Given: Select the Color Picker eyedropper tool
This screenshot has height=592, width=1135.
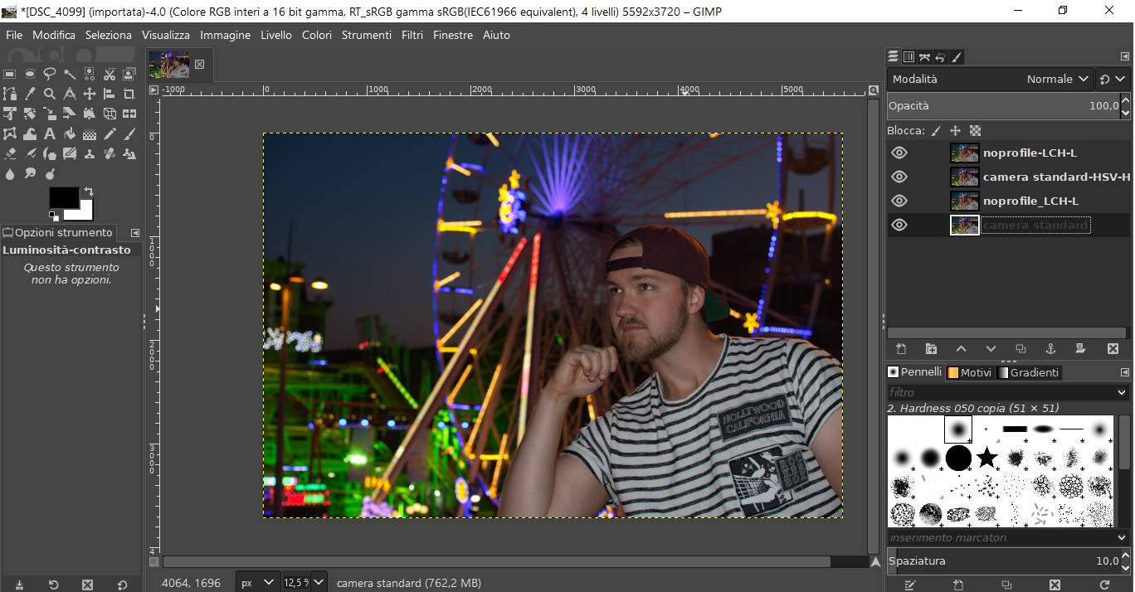Looking at the screenshot, I should click(x=30, y=94).
